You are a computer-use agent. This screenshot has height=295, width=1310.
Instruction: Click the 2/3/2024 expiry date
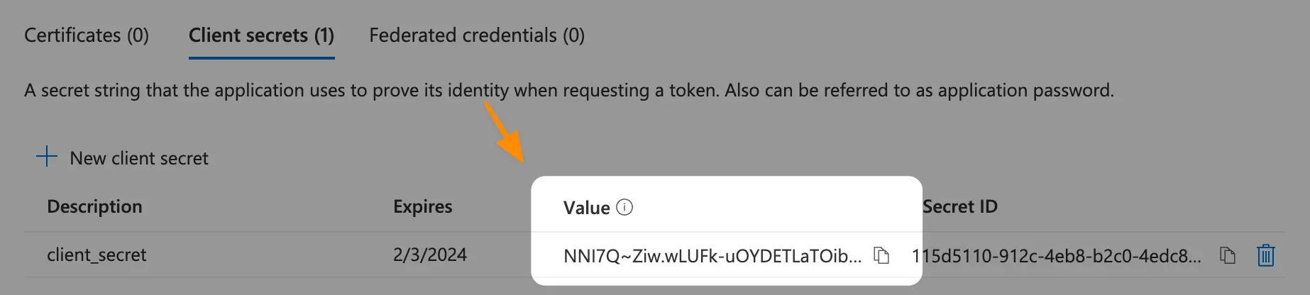[x=430, y=255]
